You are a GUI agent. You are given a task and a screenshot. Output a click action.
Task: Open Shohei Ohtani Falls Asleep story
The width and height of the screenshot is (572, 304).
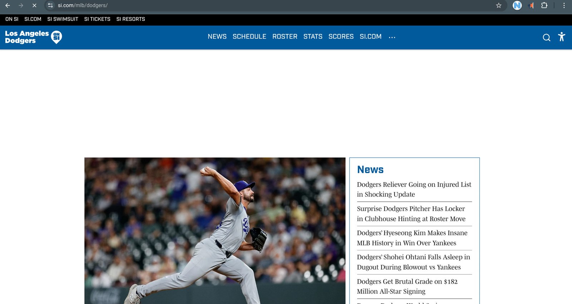click(413, 262)
